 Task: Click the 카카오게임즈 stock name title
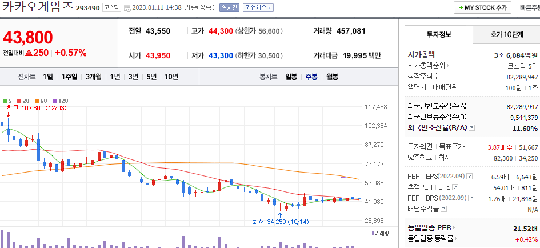coord(37,6)
